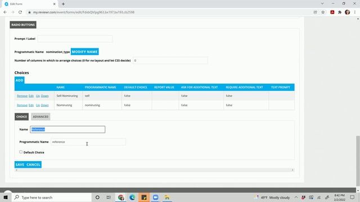360x202 pixels.
Task: Click the 'self' programmatic name cell
Action: (102, 96)
